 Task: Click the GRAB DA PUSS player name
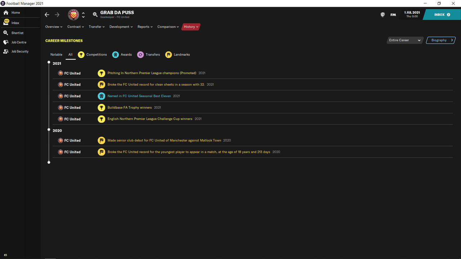point(117,13)
